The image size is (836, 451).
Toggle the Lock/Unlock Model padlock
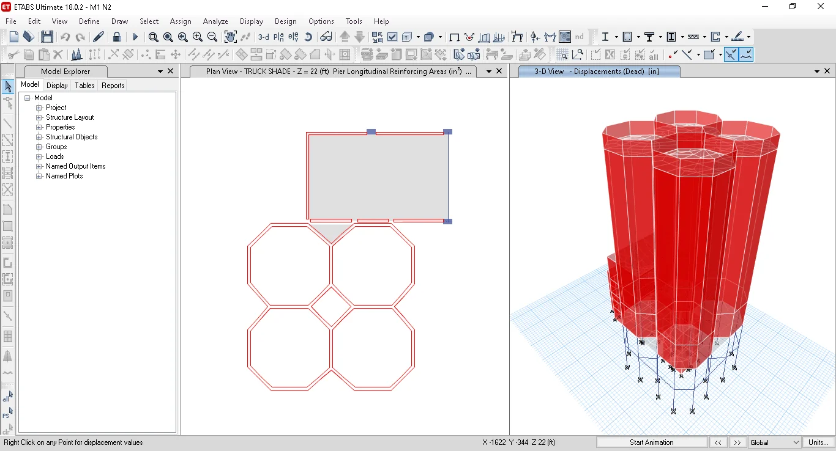click(117, 37)
